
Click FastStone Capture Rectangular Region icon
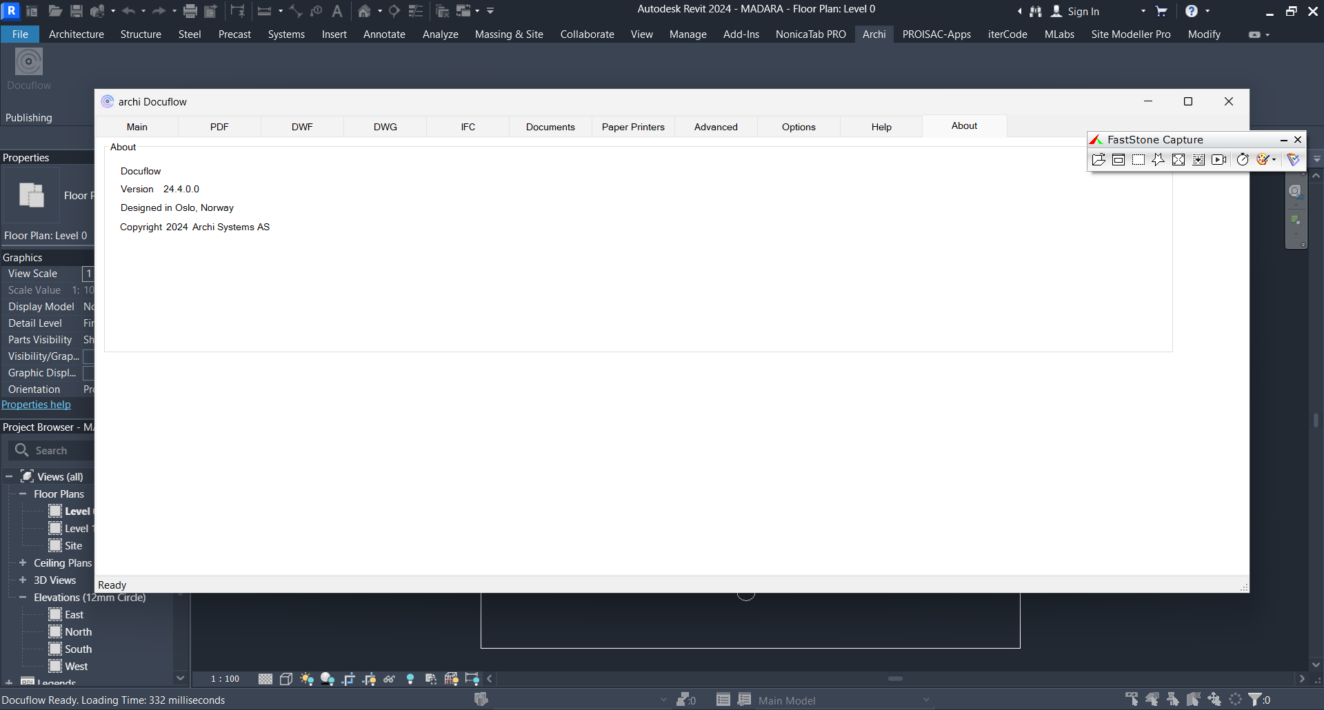1139,160
